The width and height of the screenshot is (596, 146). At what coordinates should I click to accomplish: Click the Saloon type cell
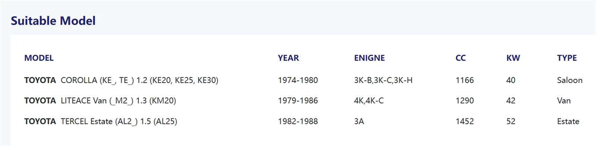pos(570,80)
